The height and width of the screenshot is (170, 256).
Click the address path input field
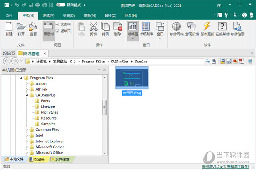(115, 62)
